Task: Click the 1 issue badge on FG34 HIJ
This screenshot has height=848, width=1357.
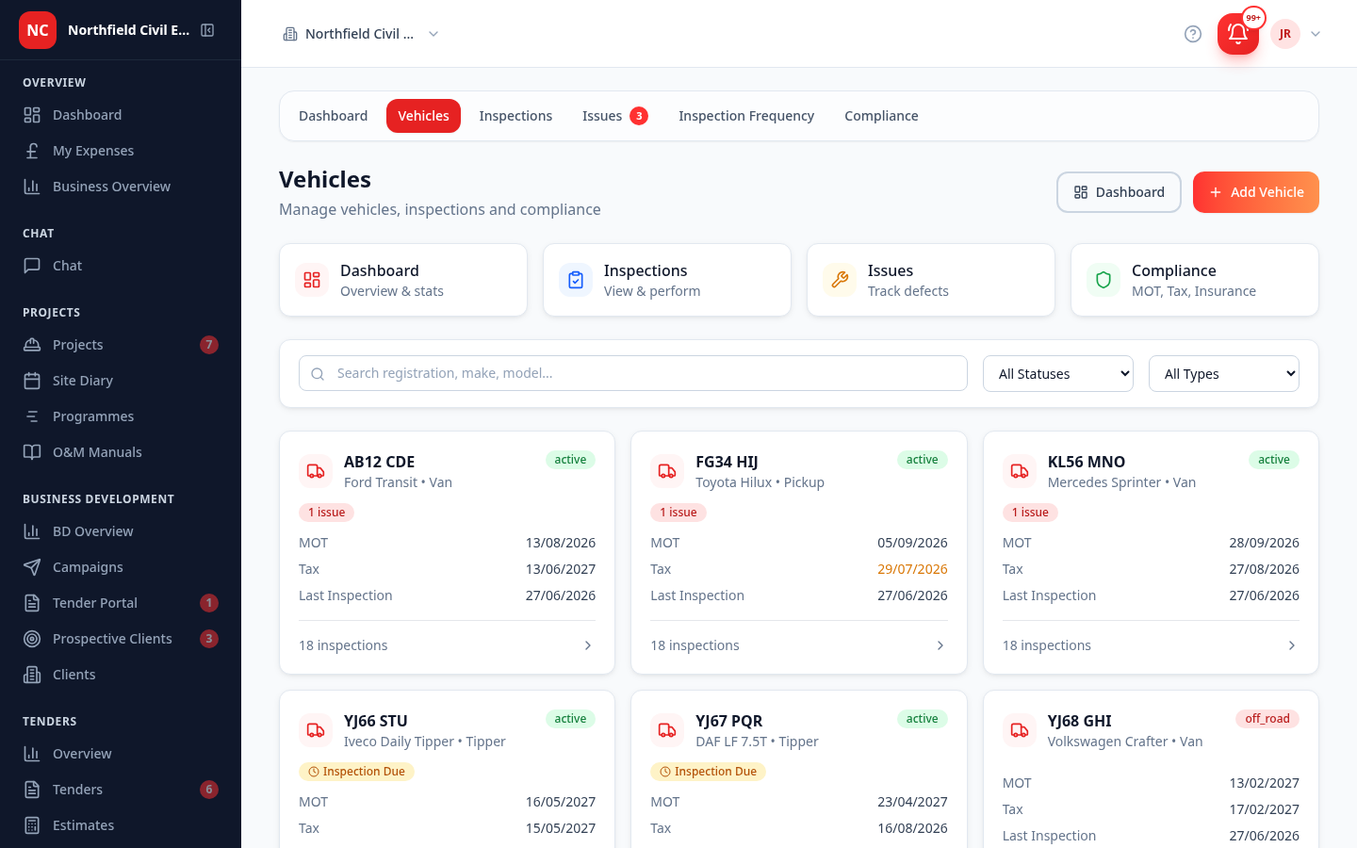Action: [x=678, y=513]
